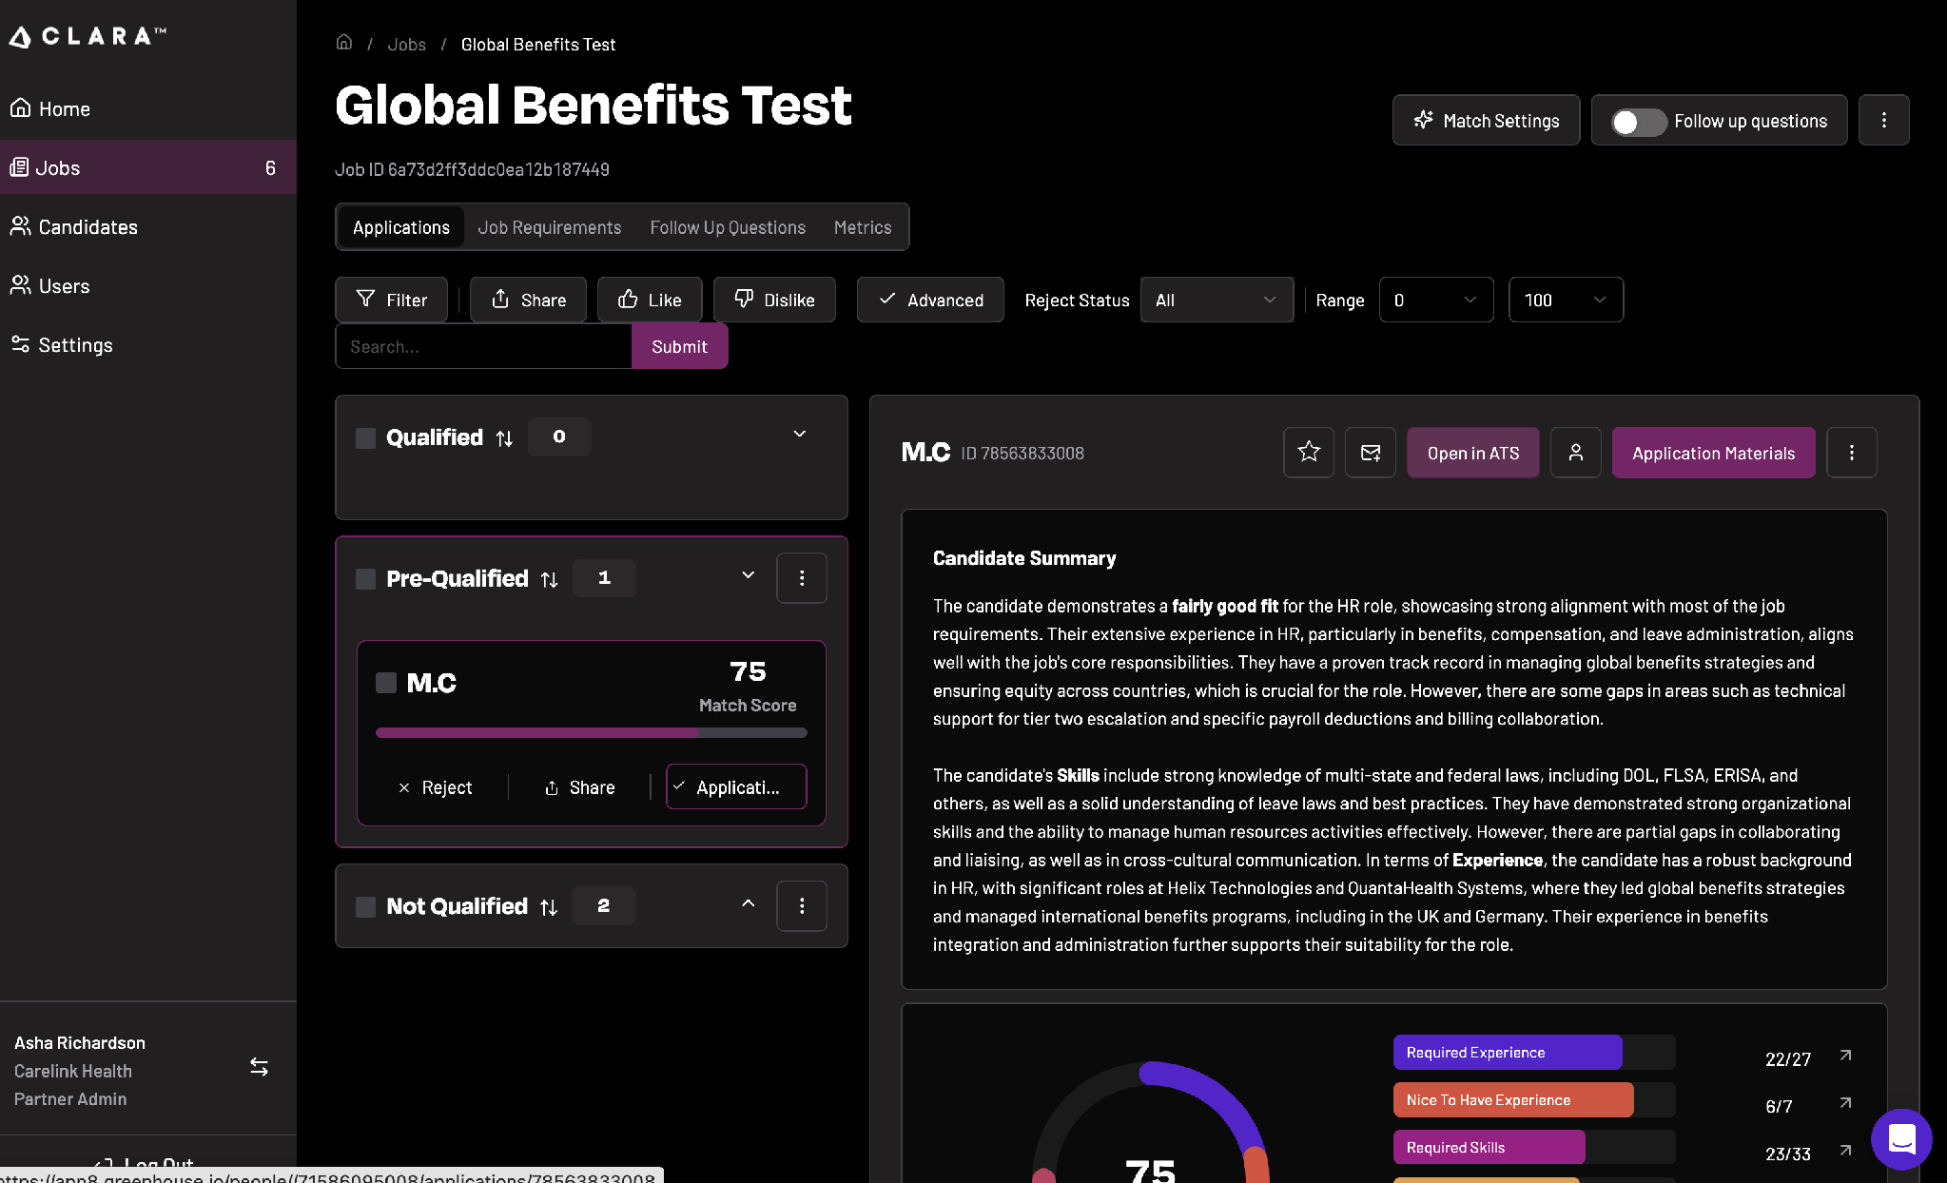Expand the Qualified section chevron
The height and width of the screenshot is (1183, 1947).
coord(800,435)
